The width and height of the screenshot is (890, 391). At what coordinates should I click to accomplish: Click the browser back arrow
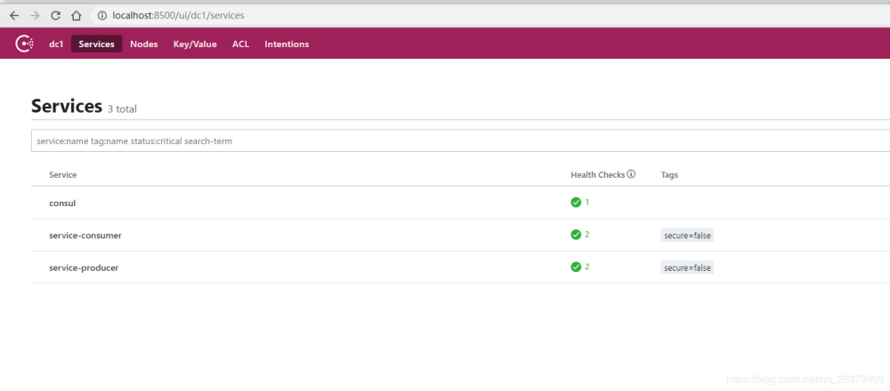tap(14, 16)
